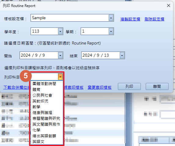
Task: Click the 離開 button
Action: pyautogui.click(x=157, y=86)
